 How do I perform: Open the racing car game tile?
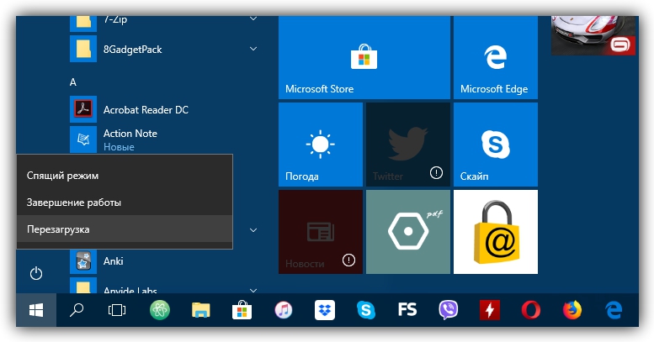593,35
